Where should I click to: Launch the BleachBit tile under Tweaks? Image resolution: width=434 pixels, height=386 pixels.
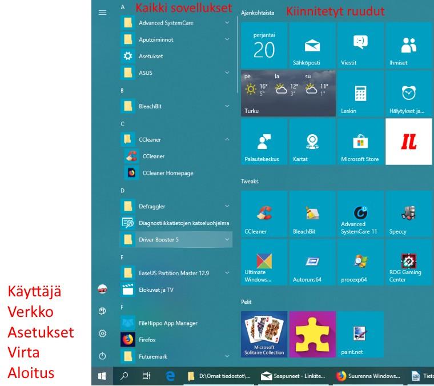[312, 214]
